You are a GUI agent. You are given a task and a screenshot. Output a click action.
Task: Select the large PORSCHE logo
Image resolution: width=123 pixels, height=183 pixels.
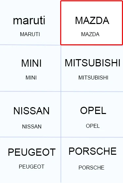(93, 151)
